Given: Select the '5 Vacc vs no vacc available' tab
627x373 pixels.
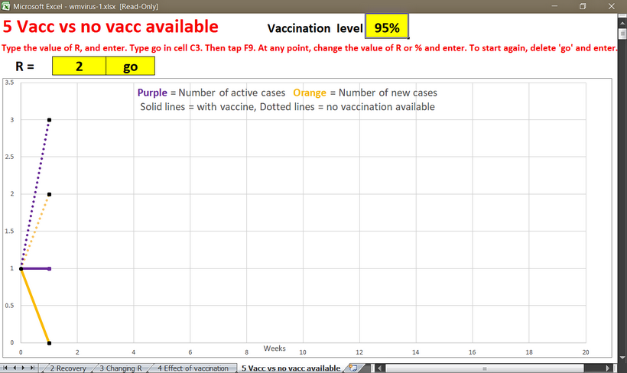Looking at the screenshot, I should (290, 368).
